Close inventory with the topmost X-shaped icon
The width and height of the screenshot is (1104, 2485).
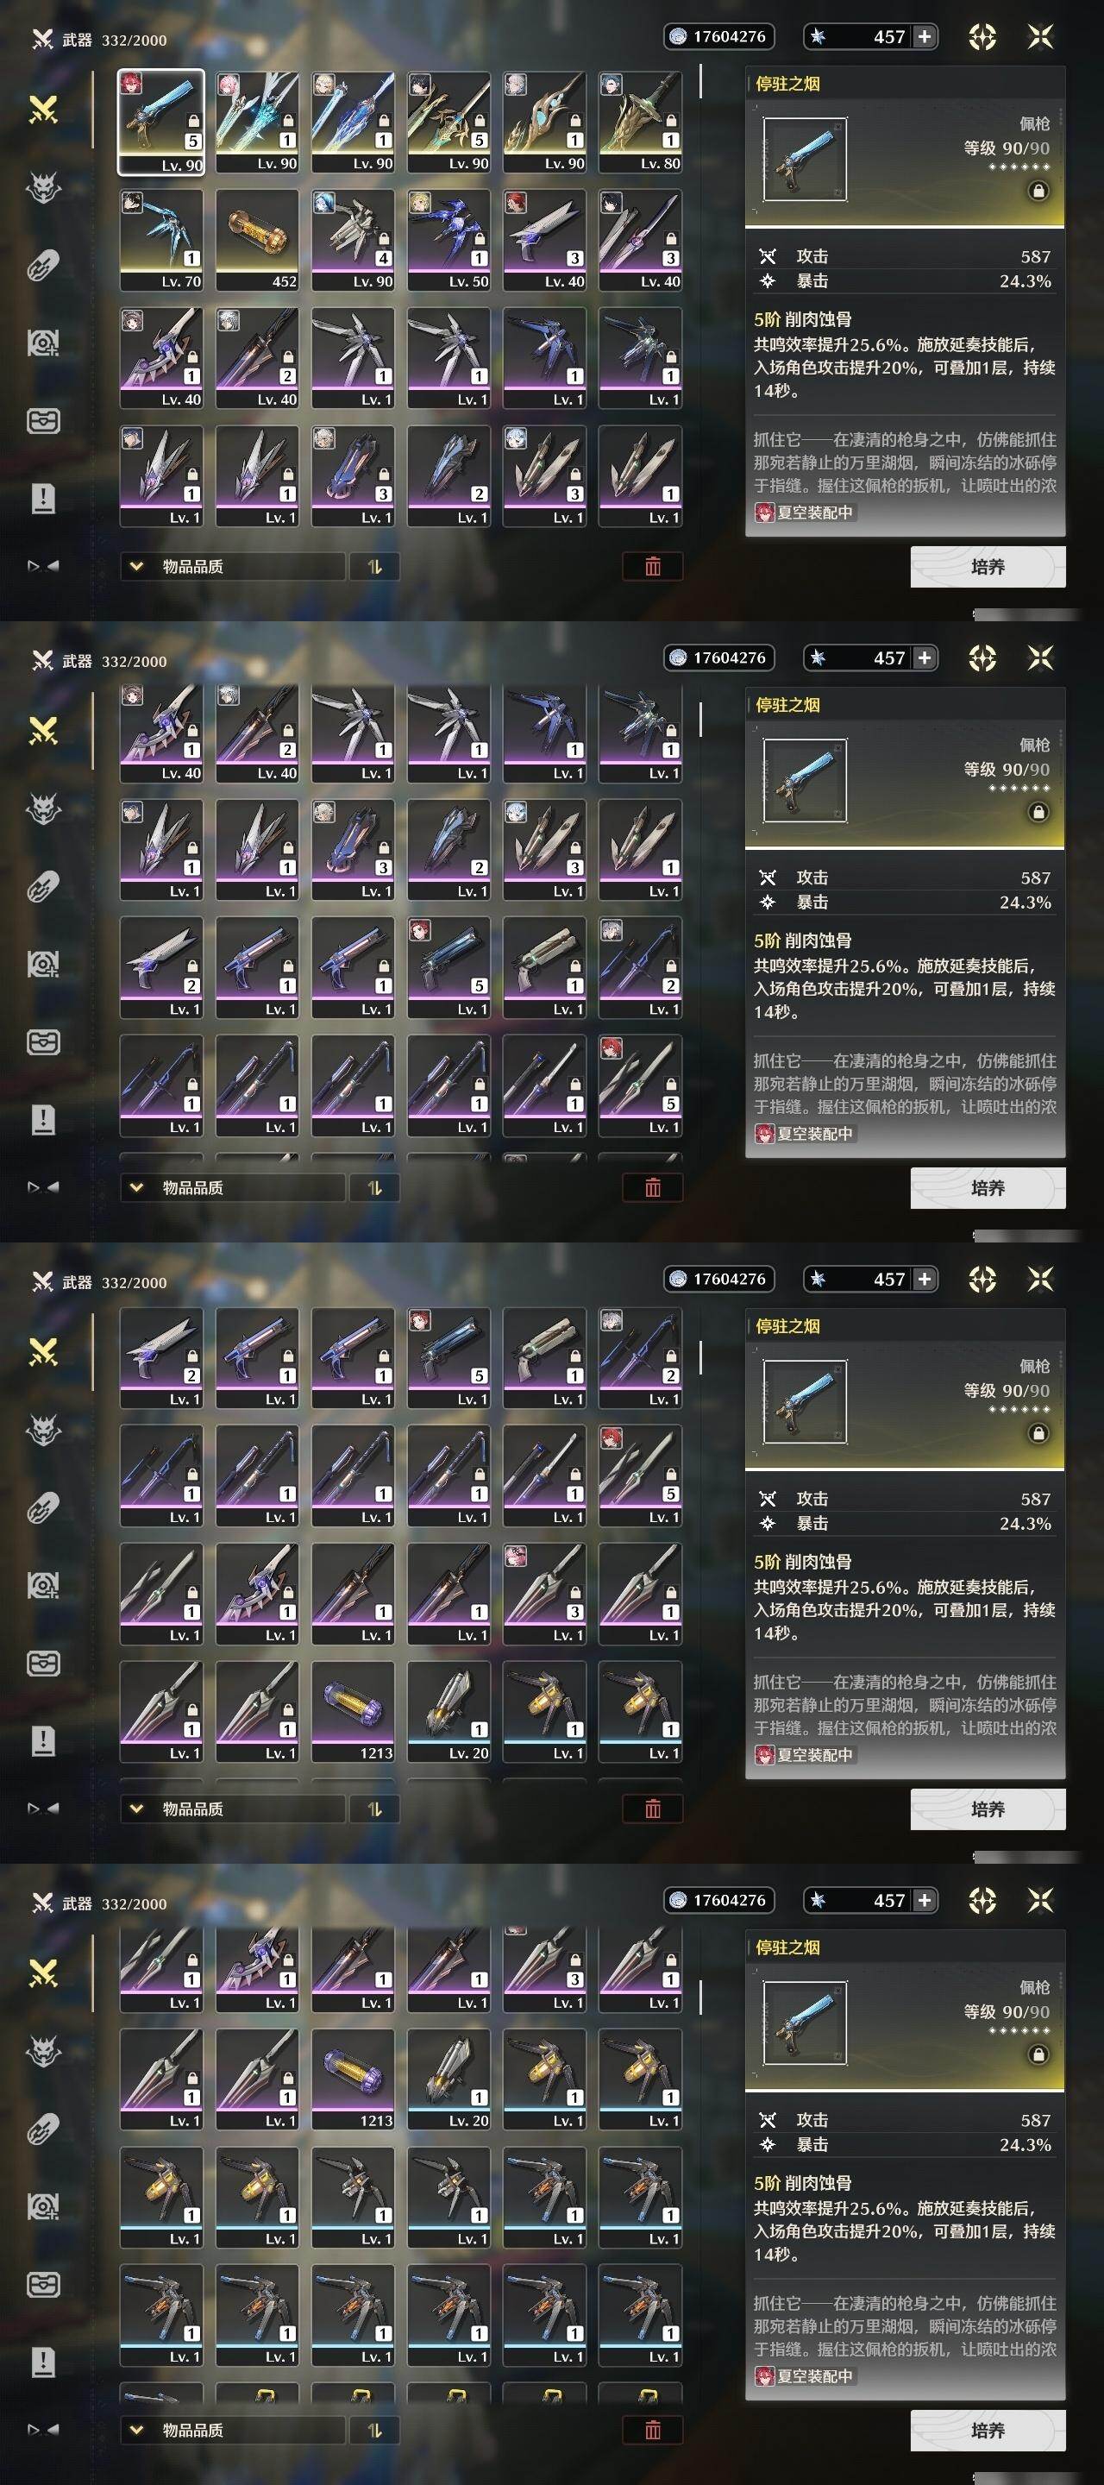[1040, 36]
